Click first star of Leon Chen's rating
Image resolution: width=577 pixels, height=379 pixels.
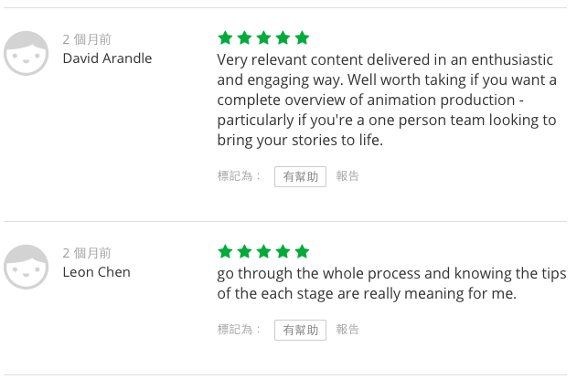point(225,251)
